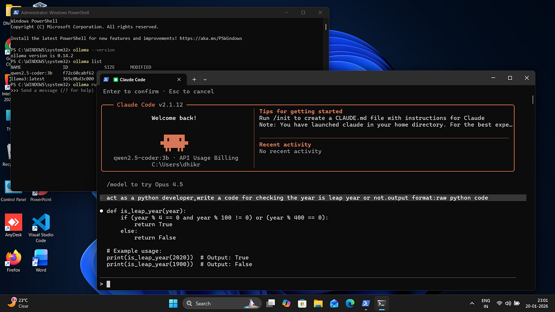
Task: Open Task View from the taskbar
Action: (271, 303)
